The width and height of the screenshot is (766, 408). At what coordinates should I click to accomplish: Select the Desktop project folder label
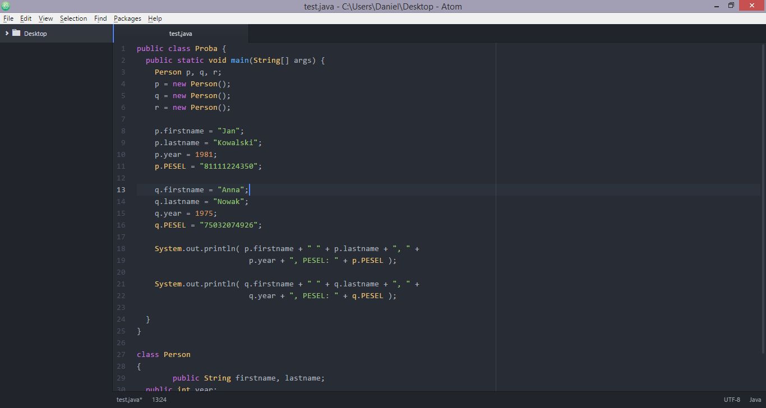35,34
